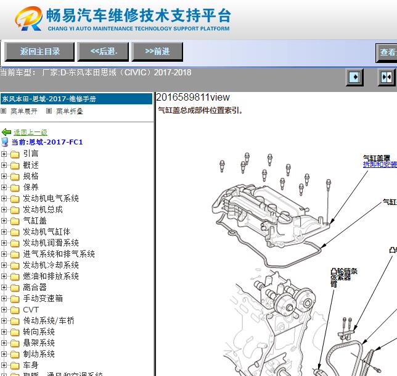This screenshot has width=397, height=376.
Task: Click the 查看 button at right edge
Action: (387, 52)
